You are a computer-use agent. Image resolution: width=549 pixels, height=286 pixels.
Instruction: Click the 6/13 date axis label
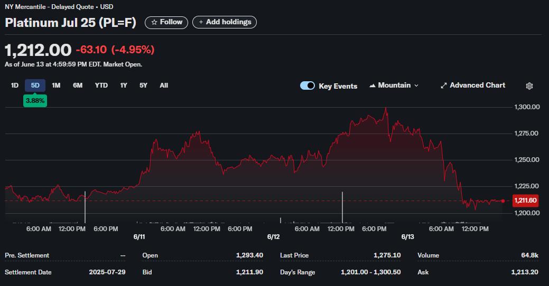(x=407, y=237)
